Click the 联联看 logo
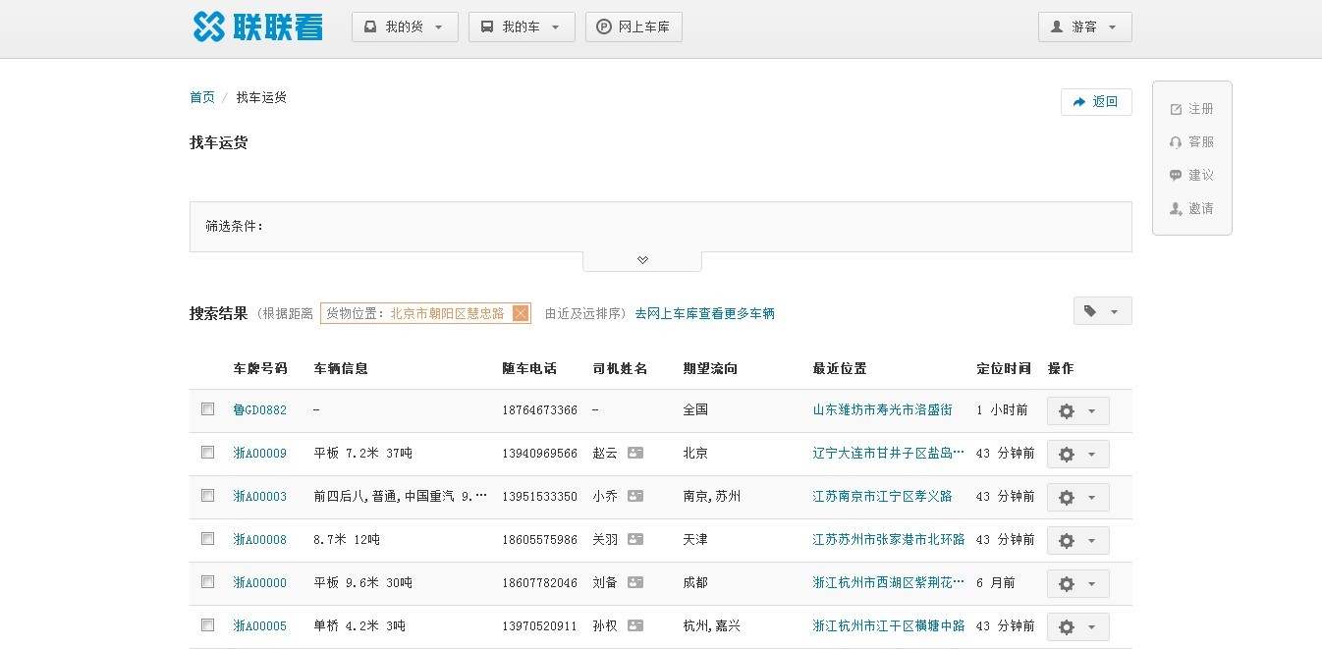The height and width of the screenshot is (649, 1322). [x=257, y=27]
